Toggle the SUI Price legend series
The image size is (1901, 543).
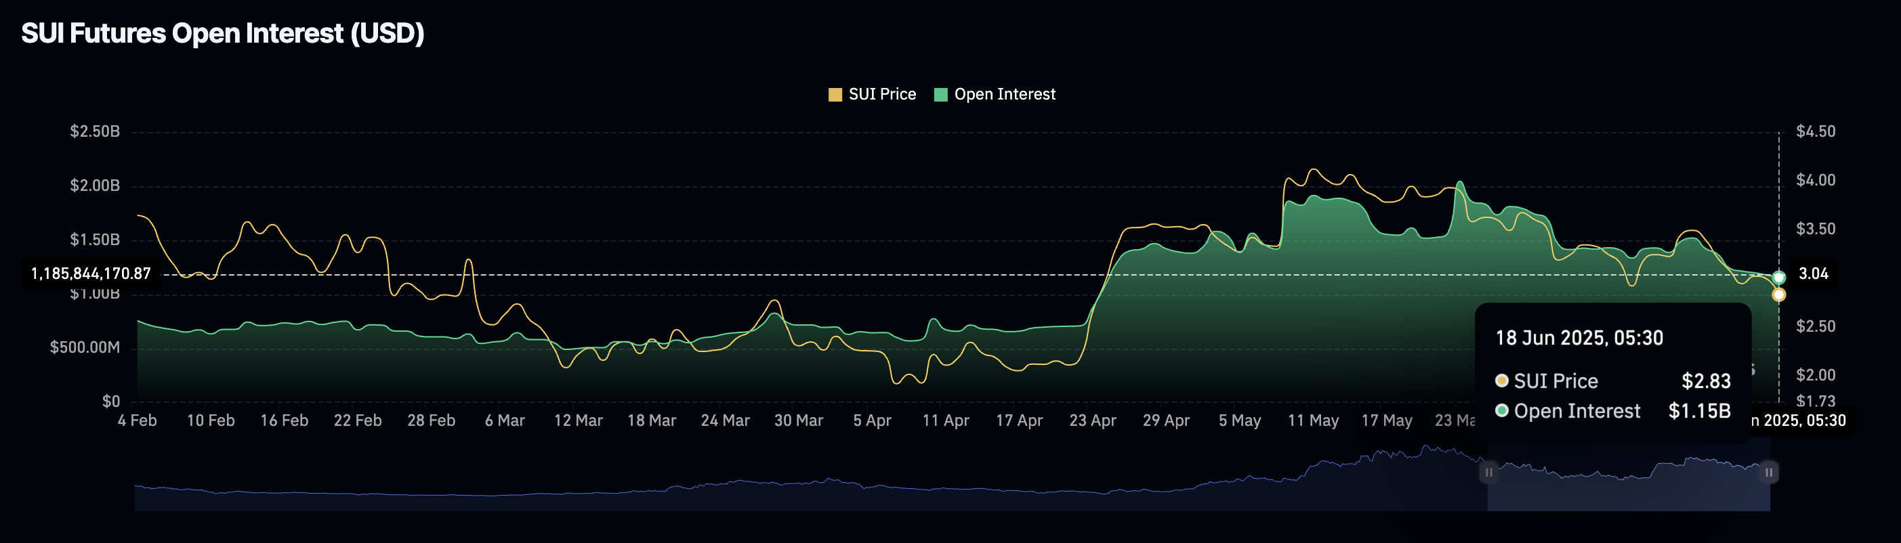pyautogui.click(x=873, y=94)
